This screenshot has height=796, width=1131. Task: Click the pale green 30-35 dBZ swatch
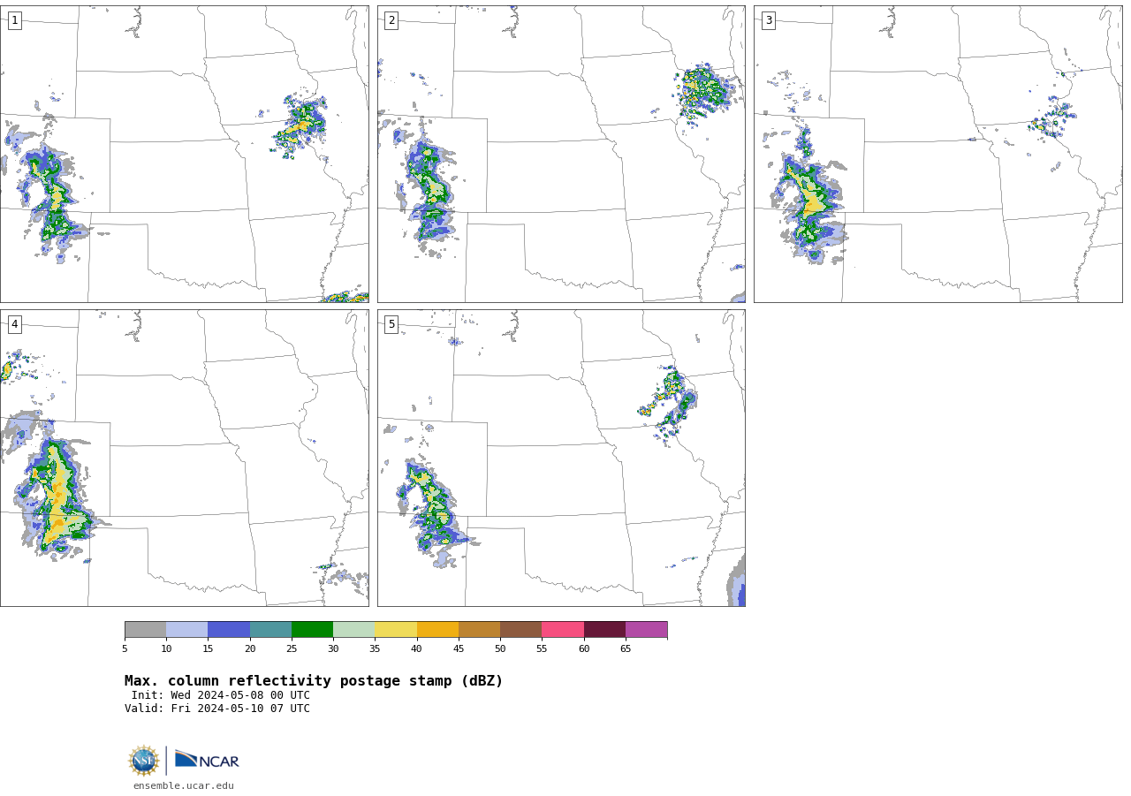coord(353,629)
